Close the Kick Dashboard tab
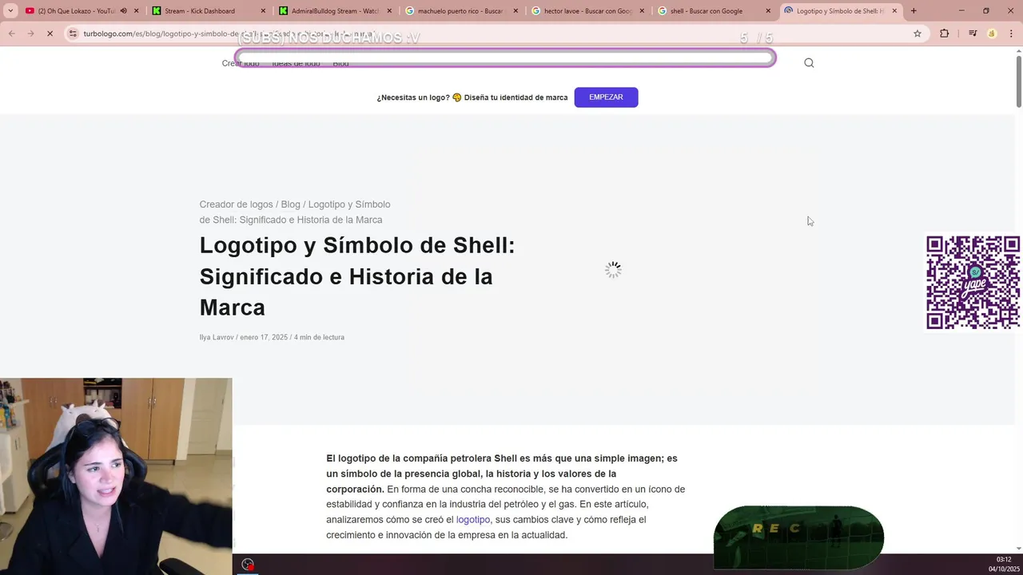 pos(262,11)
